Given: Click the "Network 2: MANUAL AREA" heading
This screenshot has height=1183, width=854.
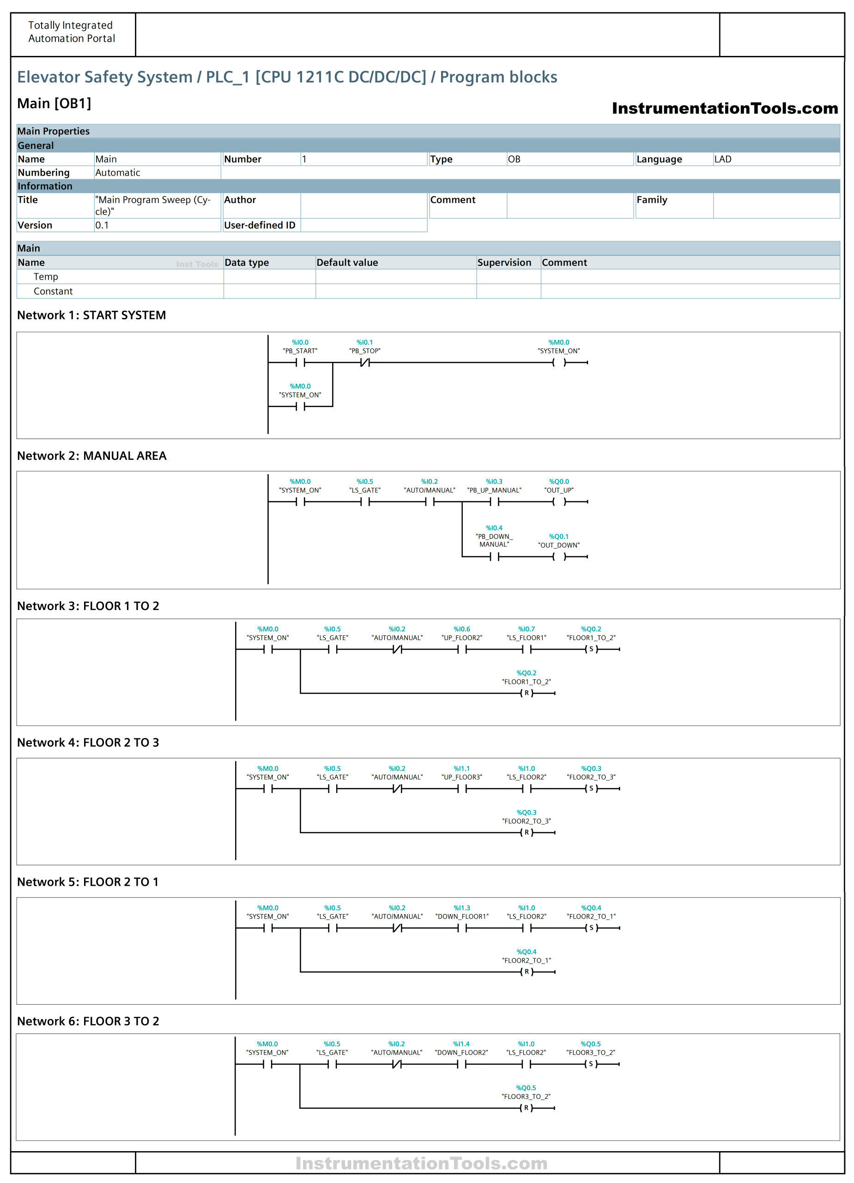Looking at the screenshot, I should pyautogui.click(x=92, y=455).
